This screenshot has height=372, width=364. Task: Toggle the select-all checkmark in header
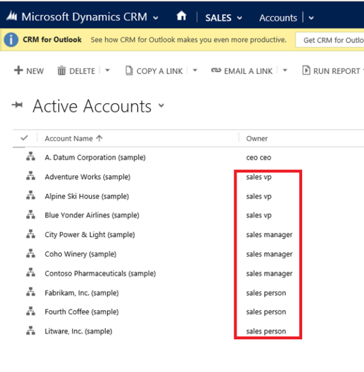pyautogui.click(x=24, y=138)
